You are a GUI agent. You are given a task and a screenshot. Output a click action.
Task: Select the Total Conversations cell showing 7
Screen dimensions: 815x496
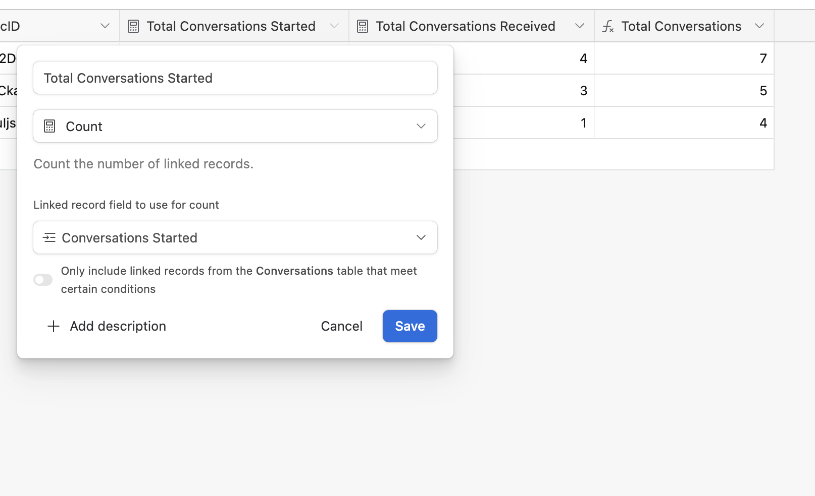pyautogui.click(x=684, y=58)
